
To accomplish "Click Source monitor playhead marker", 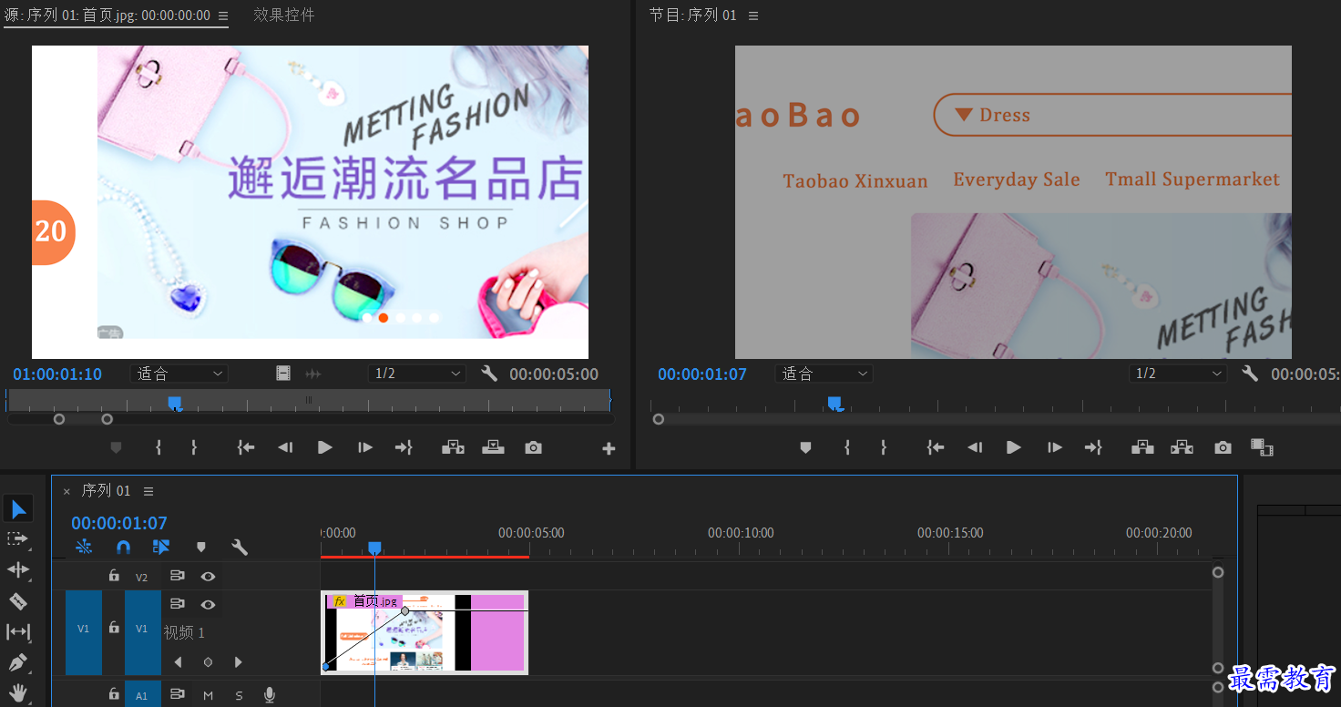I will click(x=175, y=403).
